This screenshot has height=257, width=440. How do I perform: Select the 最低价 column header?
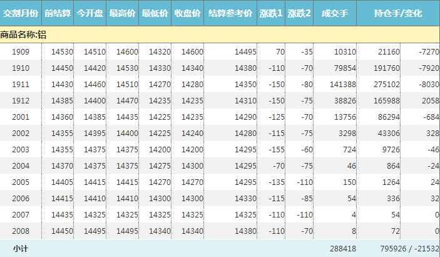(155, 13)
